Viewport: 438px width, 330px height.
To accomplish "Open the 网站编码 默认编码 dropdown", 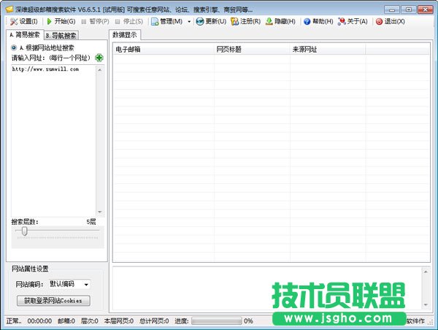I will click(69, 284).
